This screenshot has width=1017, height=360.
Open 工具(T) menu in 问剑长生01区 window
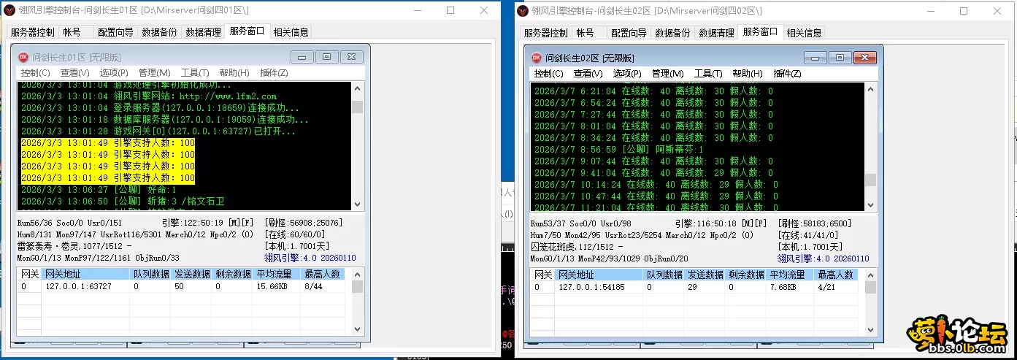[195, 73]
